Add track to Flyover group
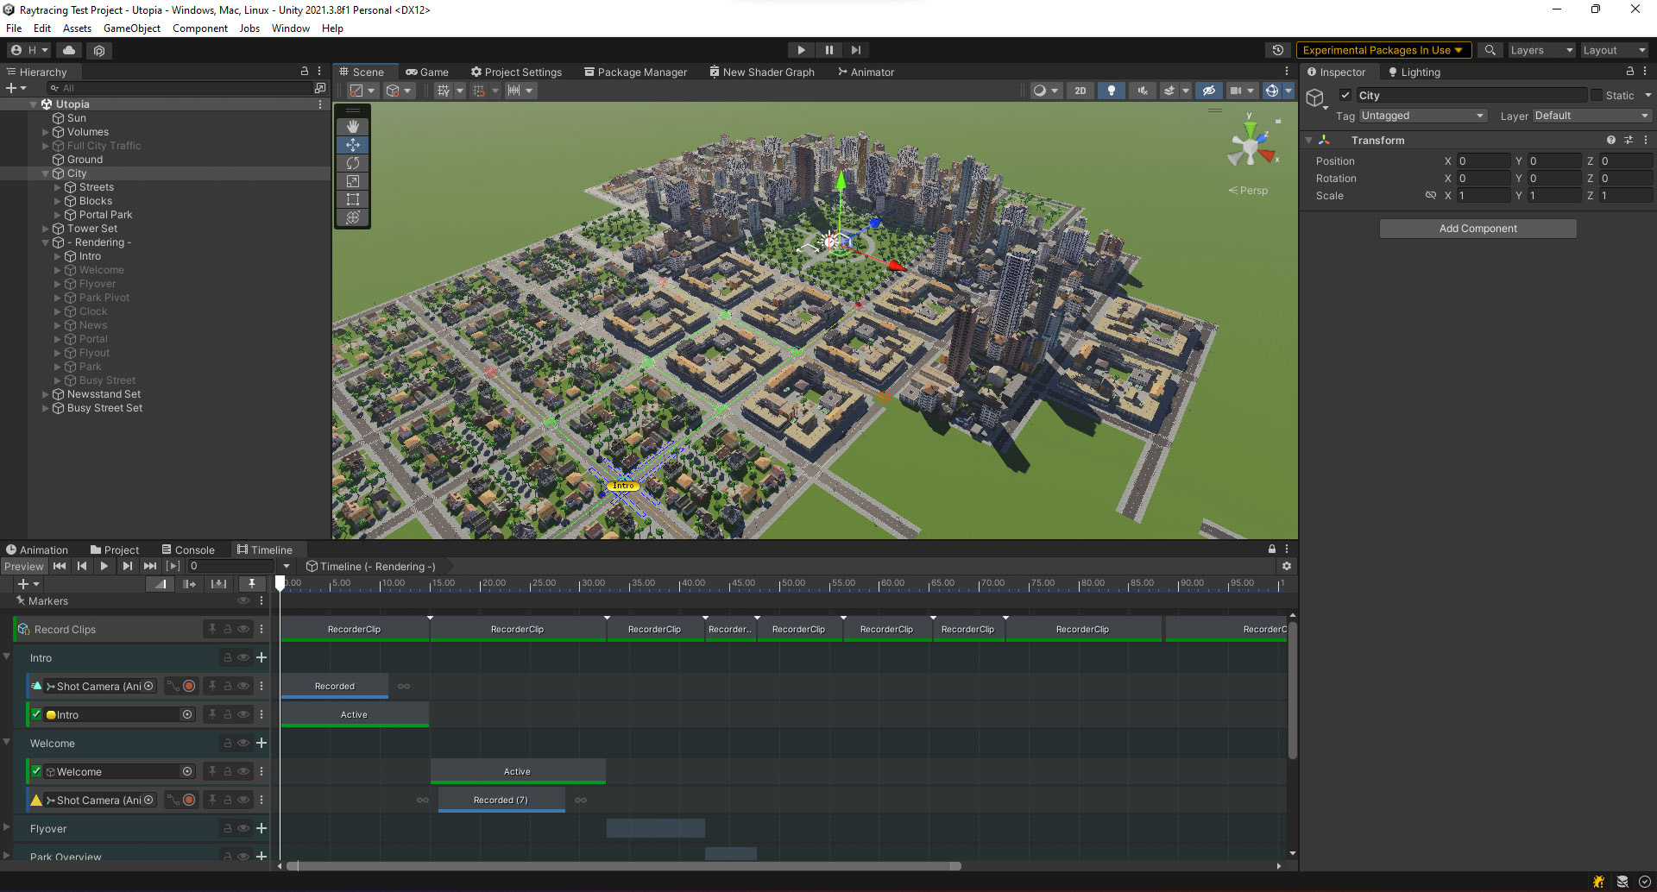This screenshot has width=1657, height=892. tap(261, 829)
